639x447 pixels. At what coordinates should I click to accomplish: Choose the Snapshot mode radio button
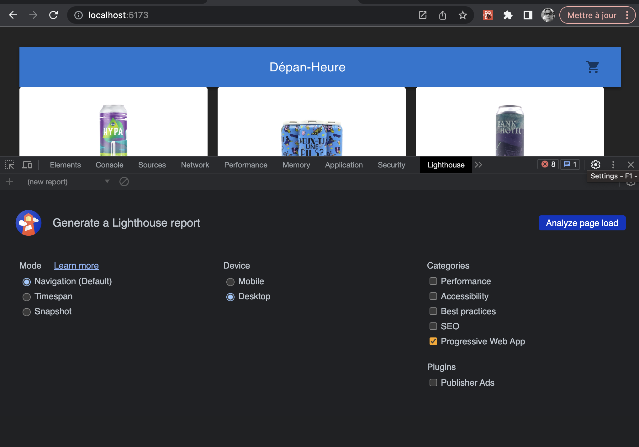(27, 312)
